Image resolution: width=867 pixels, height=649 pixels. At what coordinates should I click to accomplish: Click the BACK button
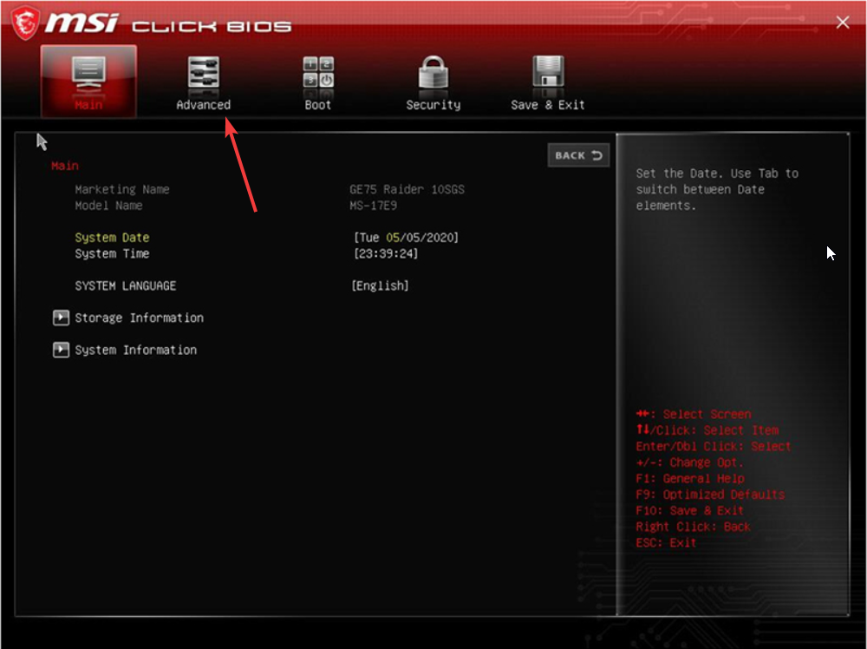pos(578,155)
